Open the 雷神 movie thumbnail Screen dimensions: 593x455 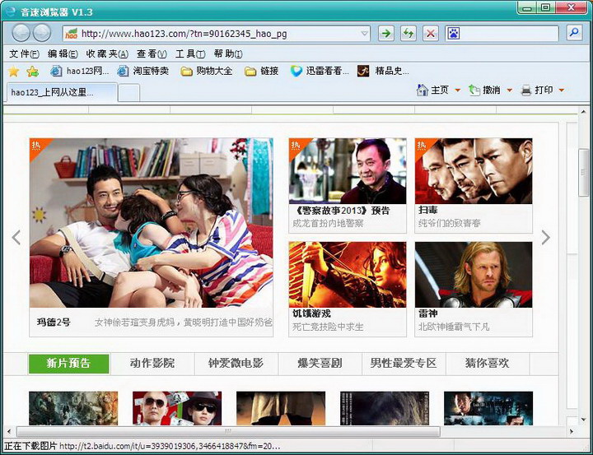[474, 275]
